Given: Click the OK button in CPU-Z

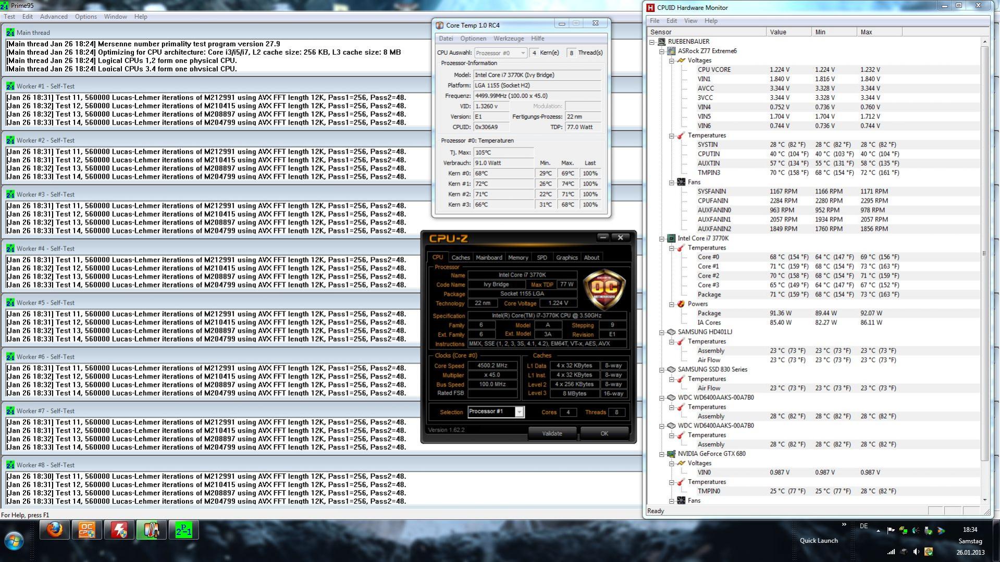Looking at the screenshot, I should click(x=604, y=433).
